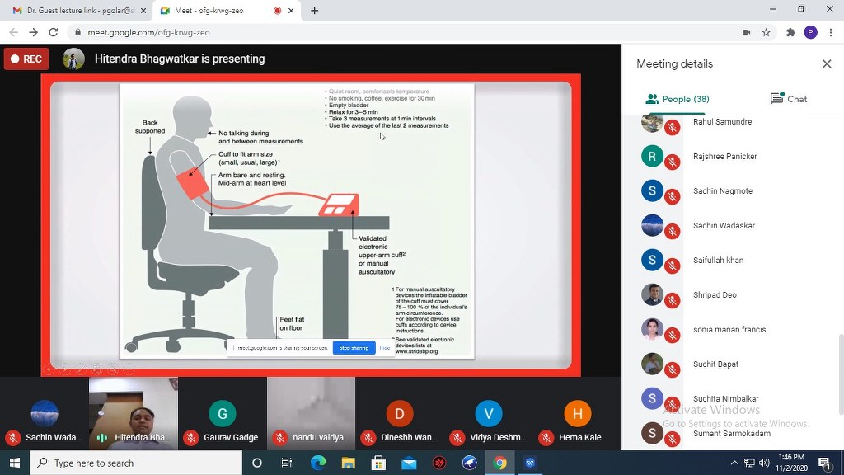Click sonia marian francis's muted mic icon
This screenshot has height=475, width=844.
pyautogui.click(x=672, y=335)
